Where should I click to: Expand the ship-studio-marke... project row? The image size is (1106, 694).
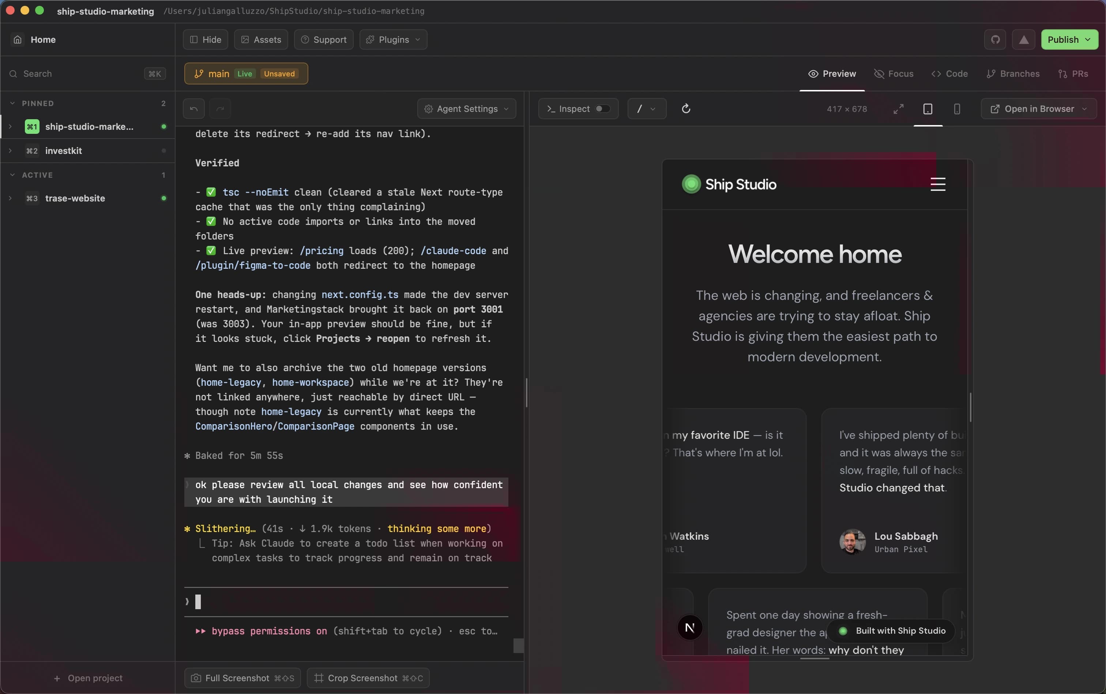click(10, 126)
